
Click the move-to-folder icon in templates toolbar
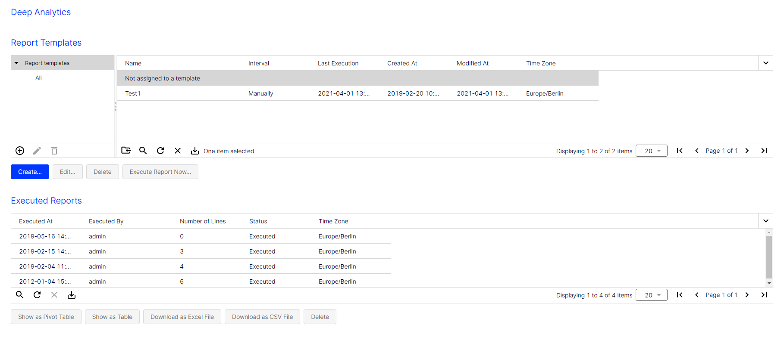tap(126, 151)
